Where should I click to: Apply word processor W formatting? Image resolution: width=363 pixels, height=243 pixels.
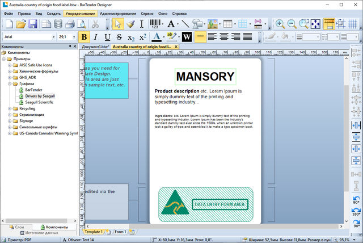(187, 37)
